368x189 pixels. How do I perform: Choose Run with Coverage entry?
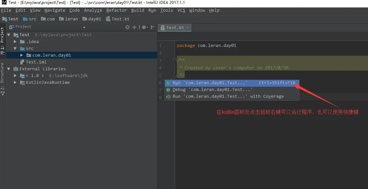point(232,96)
